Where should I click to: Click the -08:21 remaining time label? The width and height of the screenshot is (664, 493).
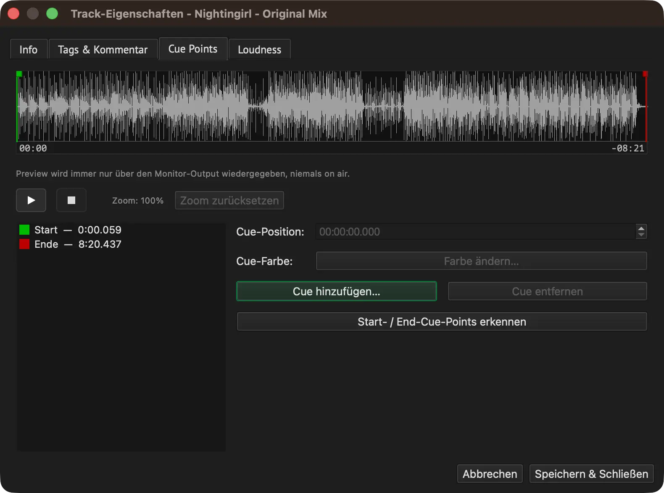pos(627,148)
